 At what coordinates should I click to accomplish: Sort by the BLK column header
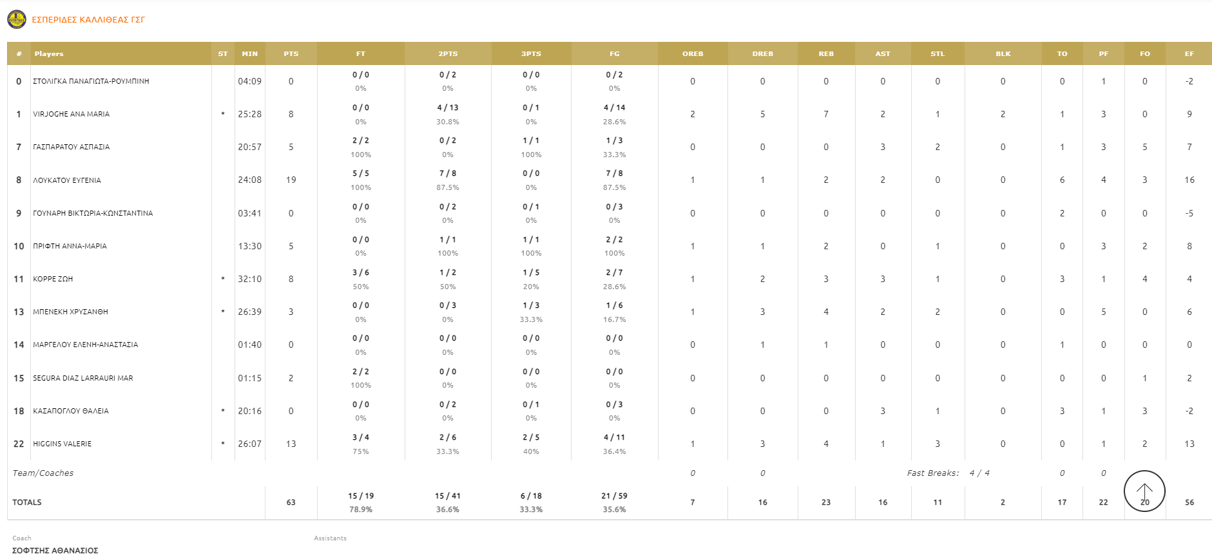click(1003, 54)
